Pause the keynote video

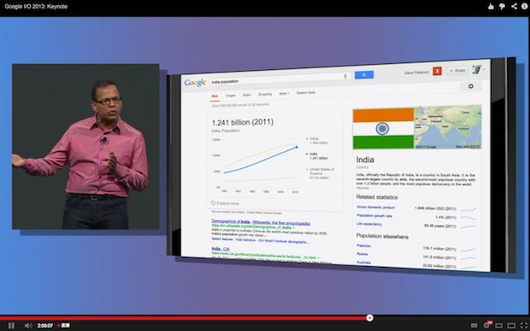tap(11, 326)
